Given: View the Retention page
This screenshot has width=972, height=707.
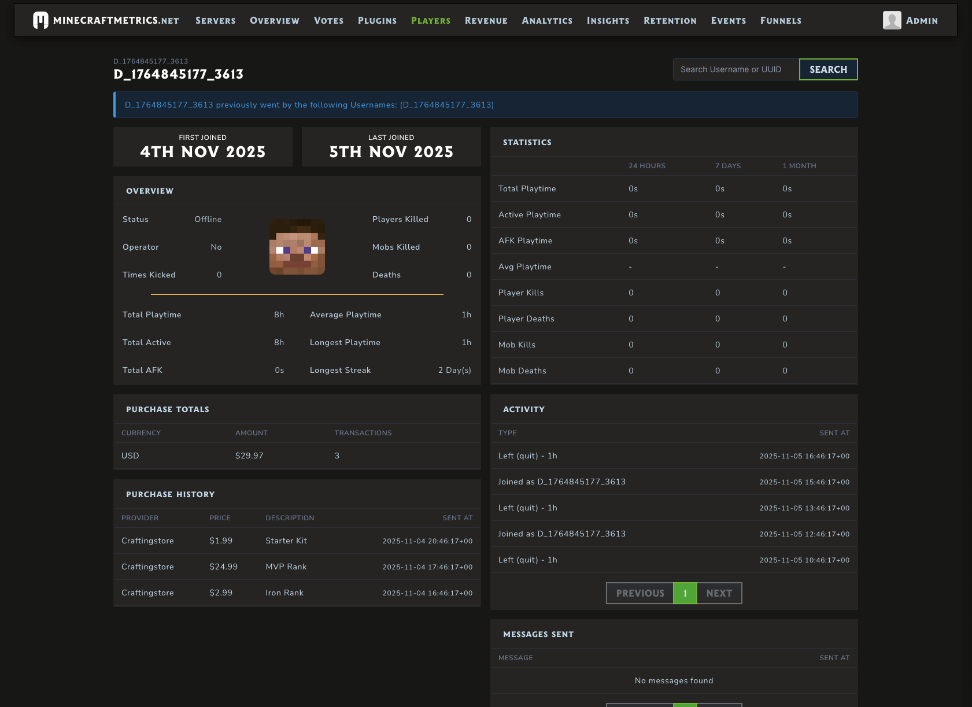Looking at the screenshot, I should click(x=670, y=21).
